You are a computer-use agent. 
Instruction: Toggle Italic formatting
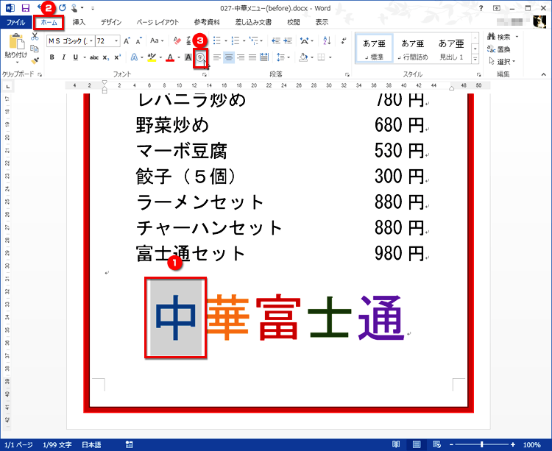coord(64,57)
